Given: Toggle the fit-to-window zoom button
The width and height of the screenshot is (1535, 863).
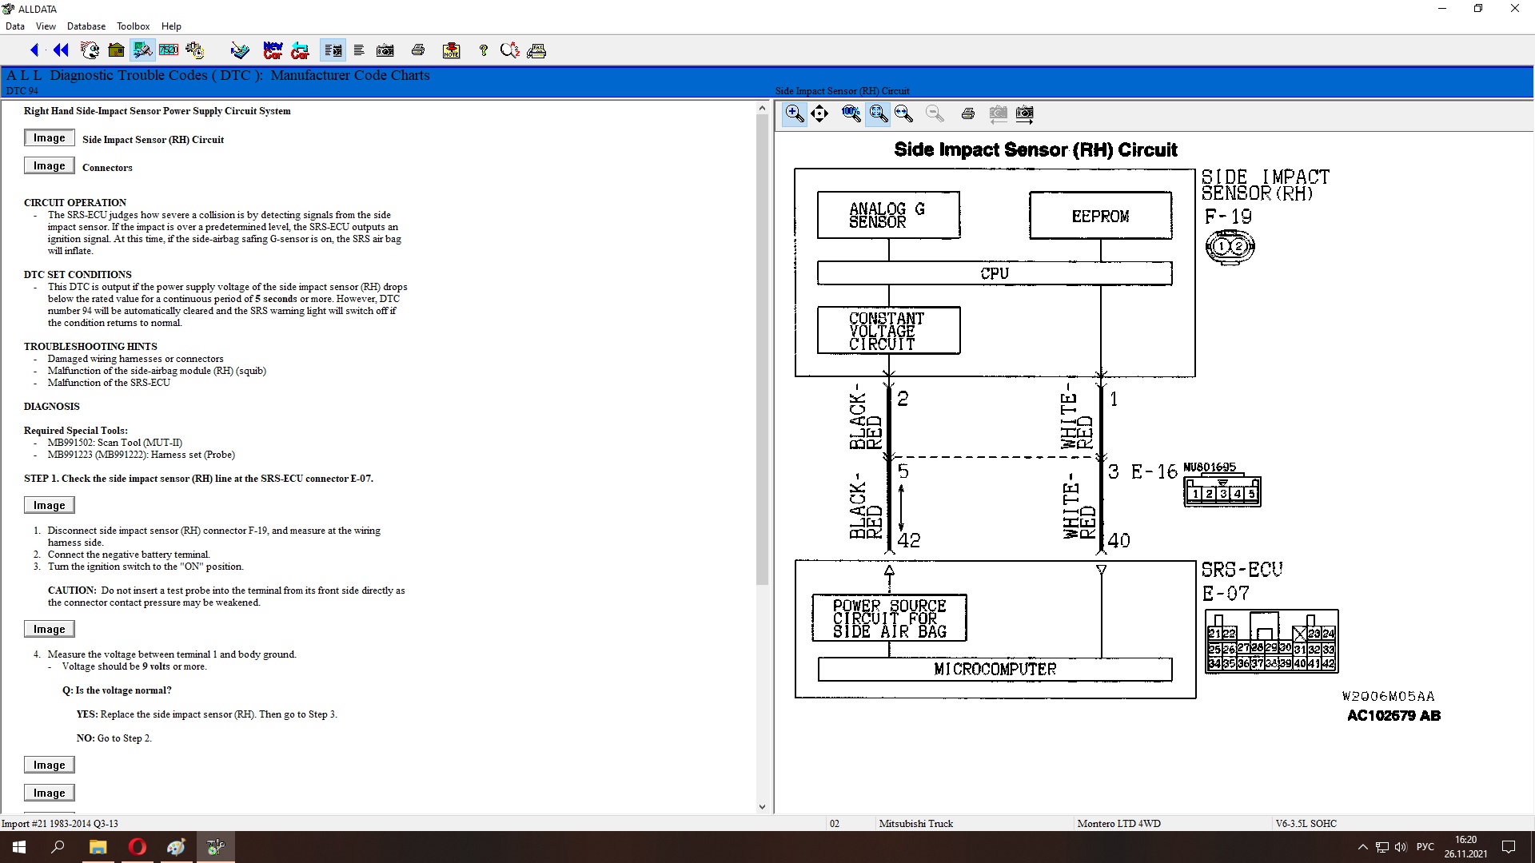Looking at the screenshot, I should [878, 113].
